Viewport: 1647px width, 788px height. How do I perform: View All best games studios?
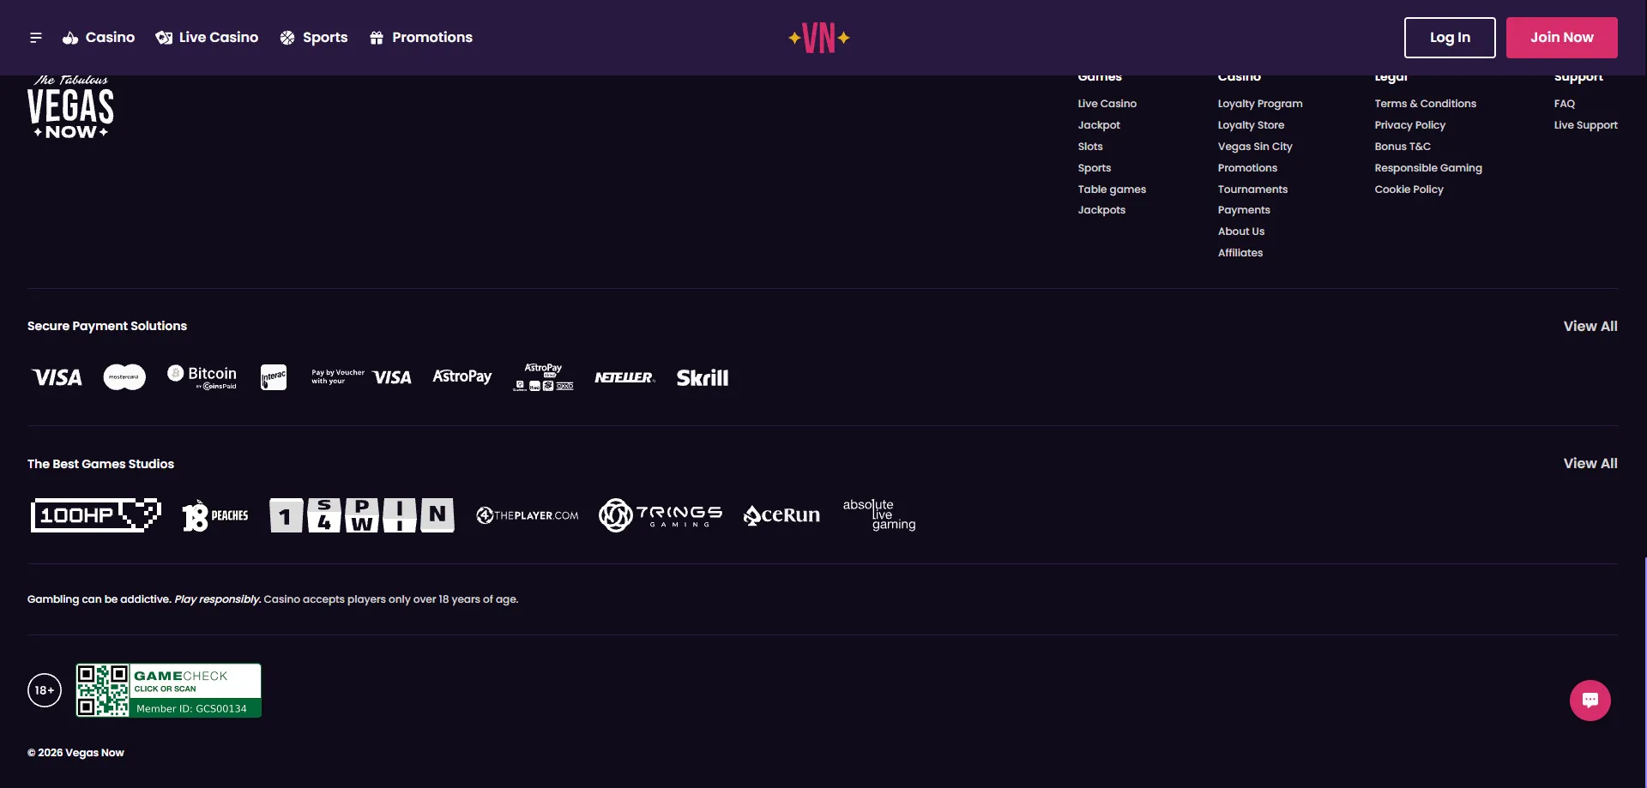[x=1590, y=463]
